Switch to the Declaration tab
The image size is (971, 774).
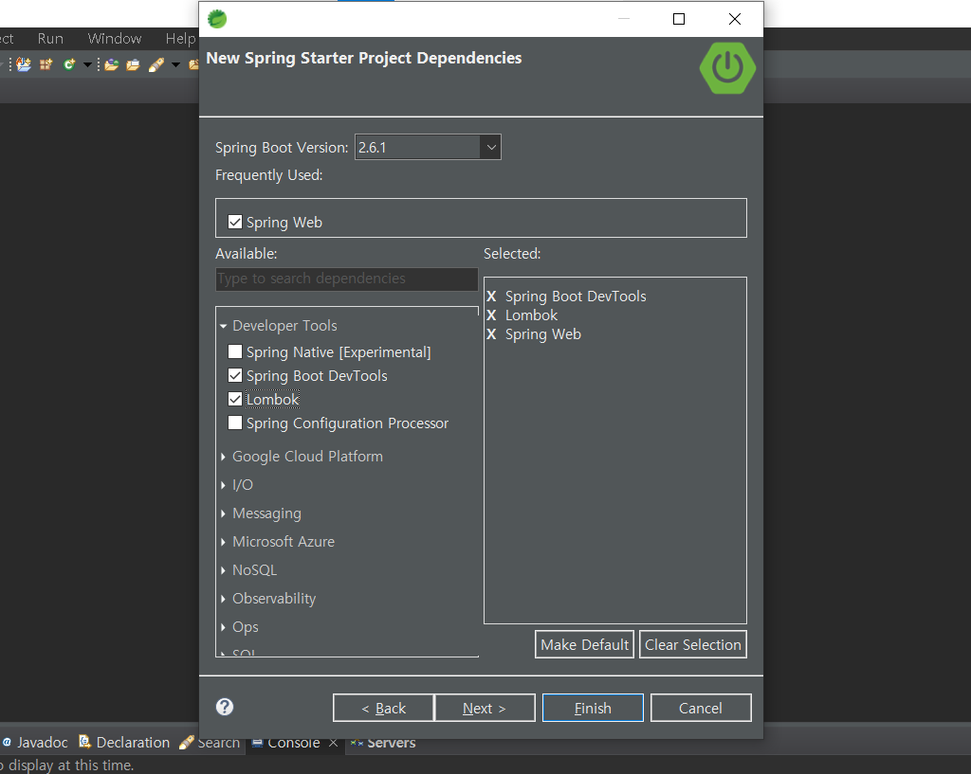(124, 743)
